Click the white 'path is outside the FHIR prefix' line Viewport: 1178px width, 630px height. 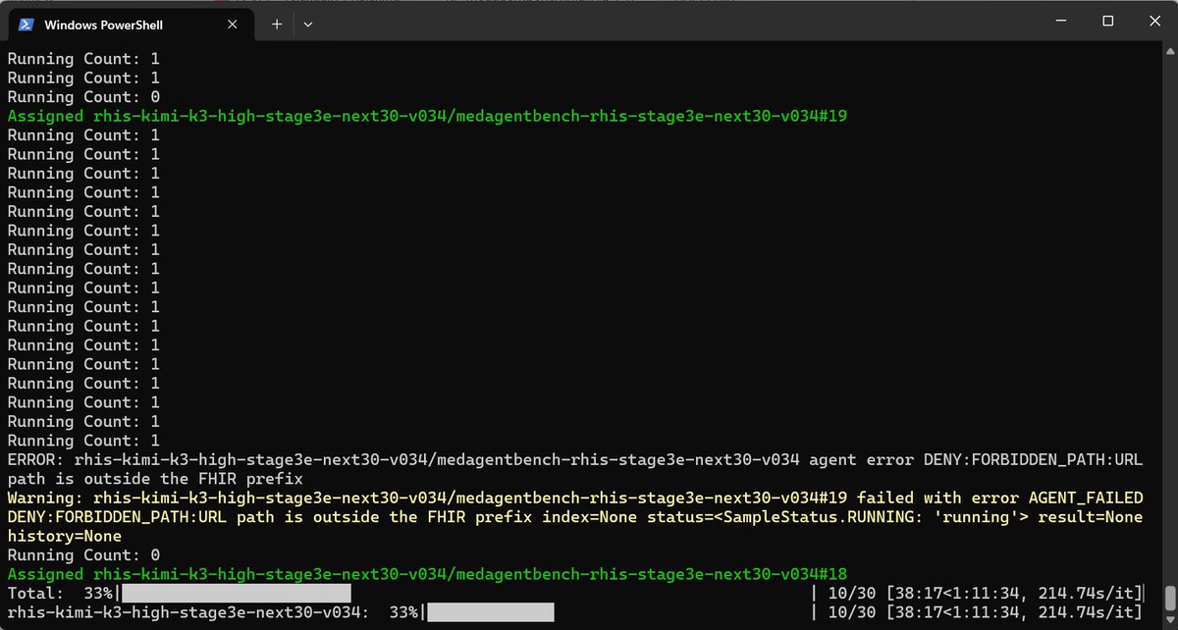tap(156, 479)
